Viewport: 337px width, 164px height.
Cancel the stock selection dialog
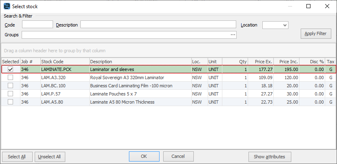pos(178,157)
